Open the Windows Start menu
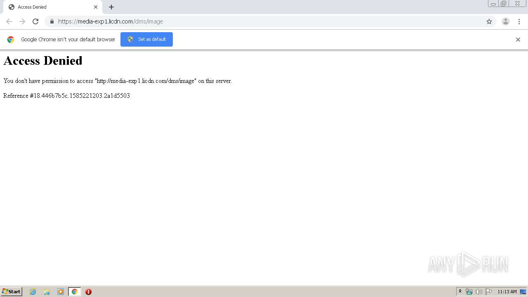Image resolution: width=528 pixels, height=297 pixels. [x=11, y=292]
